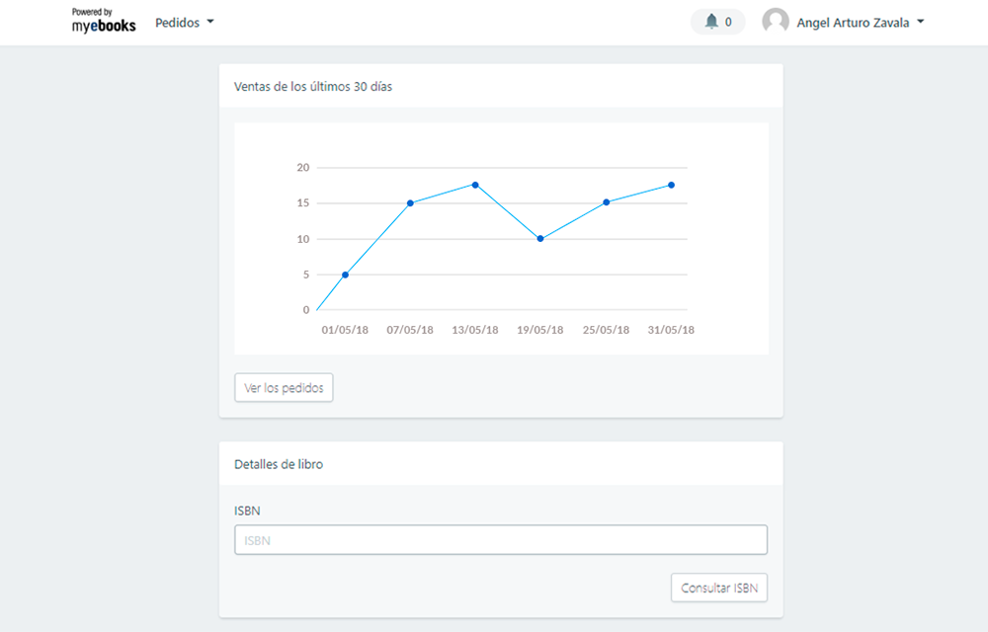Select the 19/05/18 data point at 10
This screenshot has height=632, width=988.
540,239
